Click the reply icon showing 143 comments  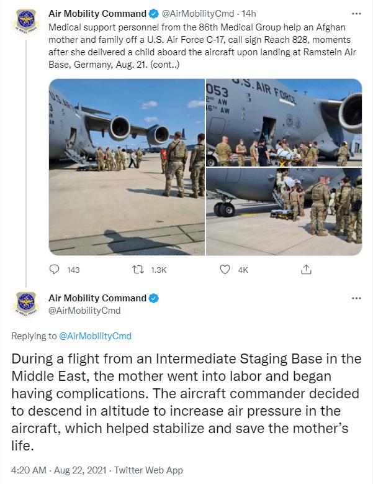(x=54, y=270)
